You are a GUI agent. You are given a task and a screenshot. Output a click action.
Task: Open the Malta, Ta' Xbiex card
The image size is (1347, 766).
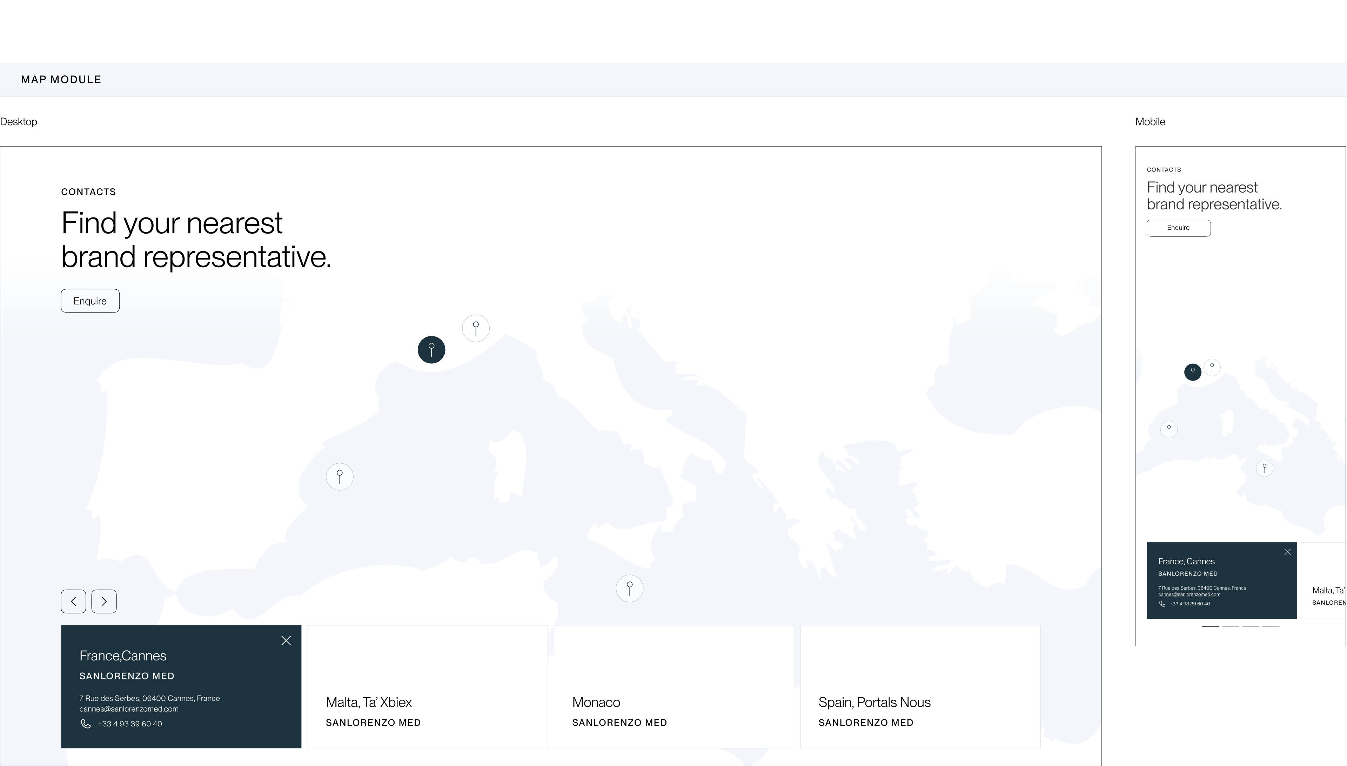[x=427, y=687]
